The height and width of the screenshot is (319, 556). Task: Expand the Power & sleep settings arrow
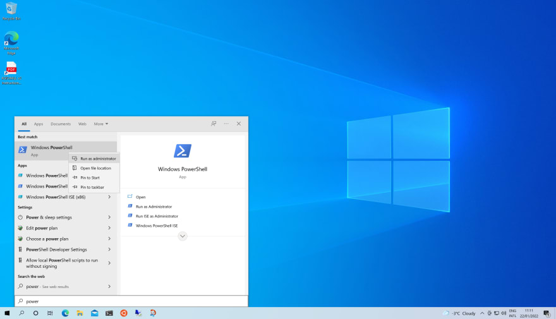pos(109,217)
